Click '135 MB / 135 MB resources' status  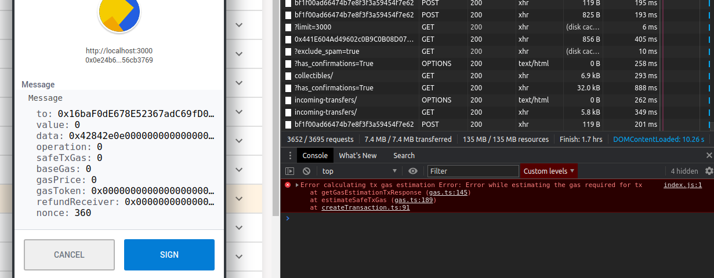[505, 140]
